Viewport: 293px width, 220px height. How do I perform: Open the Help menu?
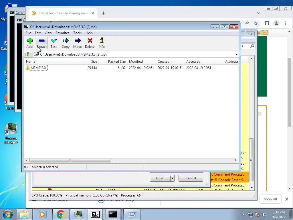(89, 33)
